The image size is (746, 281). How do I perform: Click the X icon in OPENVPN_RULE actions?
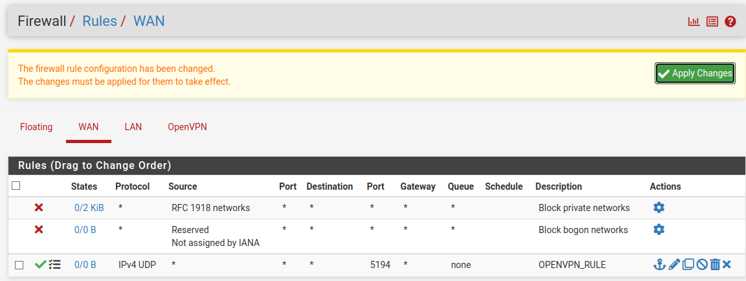727,264
